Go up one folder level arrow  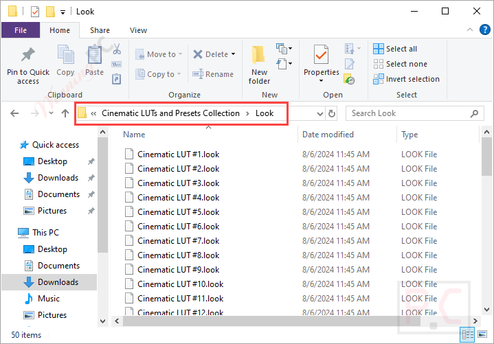pos(65,113)
